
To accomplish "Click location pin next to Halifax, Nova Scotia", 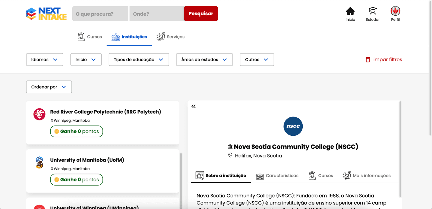I will coord(230,155).
